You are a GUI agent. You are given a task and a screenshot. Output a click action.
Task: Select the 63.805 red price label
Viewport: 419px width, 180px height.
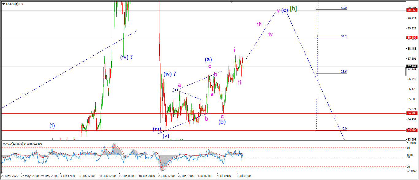coord(411,130)
